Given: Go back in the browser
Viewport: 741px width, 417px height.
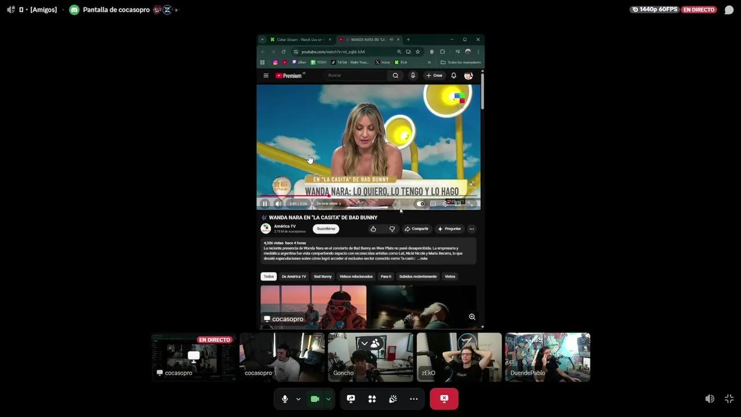Looking at the screenshot, I should tap(263, 52).
